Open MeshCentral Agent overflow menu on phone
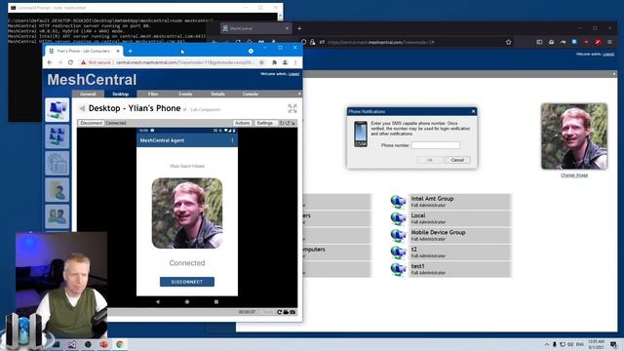 (232, 140)
